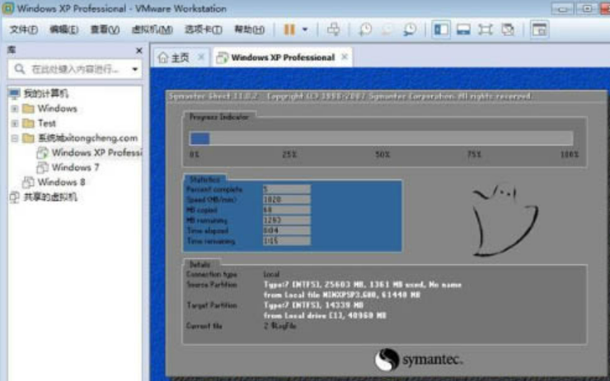This screenshot has width=610, height=381.
Task: Click the show library sidebar view icon
Action: click(441, 30)
